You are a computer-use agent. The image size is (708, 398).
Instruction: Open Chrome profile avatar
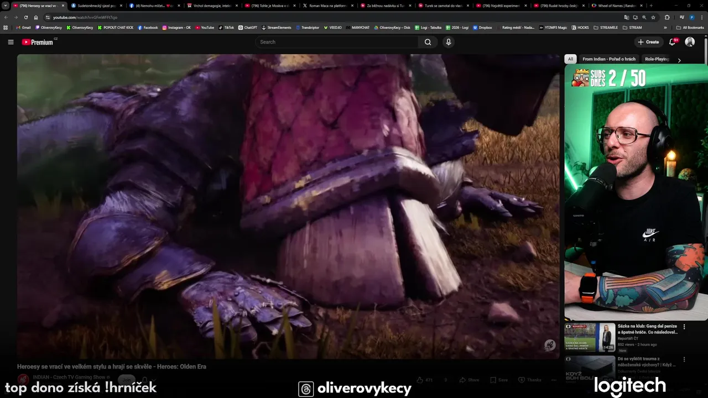[692, 17]
